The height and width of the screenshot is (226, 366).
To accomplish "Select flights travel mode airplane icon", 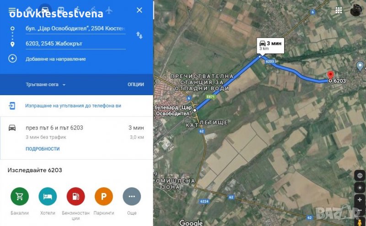I will pos(109,10).
